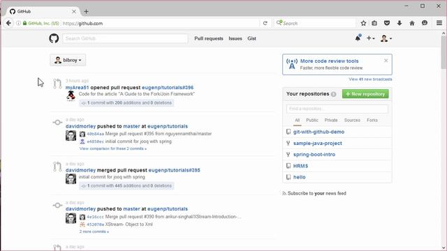Open eugenp/tutorials#396 pull request
This screenshot has width=447, height=251.
tap(168, 87)
